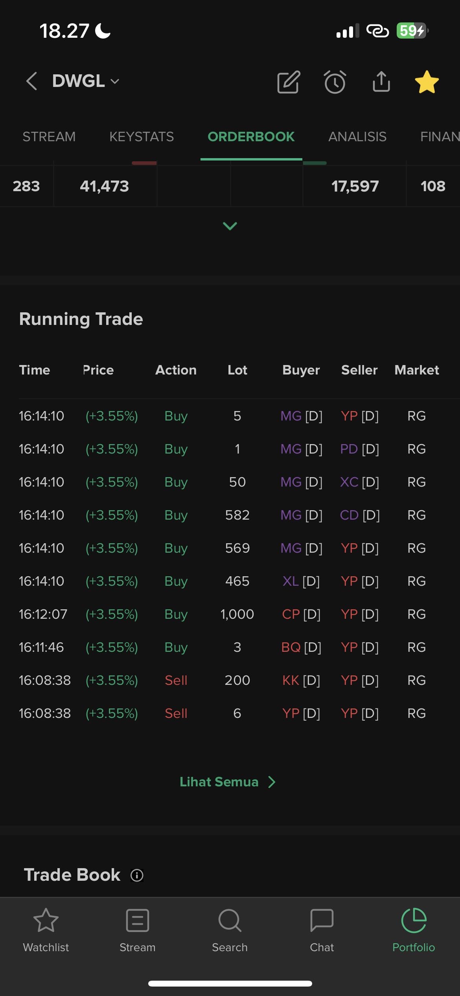Open the note edit pencil icon
460x996 pixels.
click(x=289, y=82)
